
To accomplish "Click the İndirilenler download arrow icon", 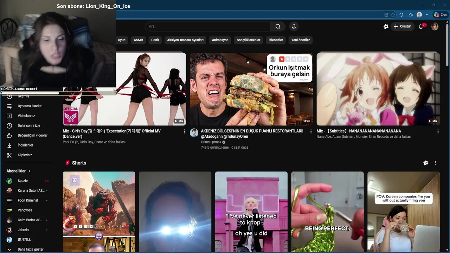I will pyautogui.click(x=9, y=145).
